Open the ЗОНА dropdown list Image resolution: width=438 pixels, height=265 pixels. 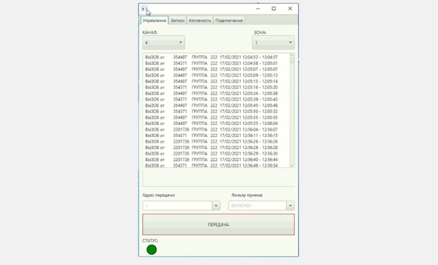(x=273, y=42)
